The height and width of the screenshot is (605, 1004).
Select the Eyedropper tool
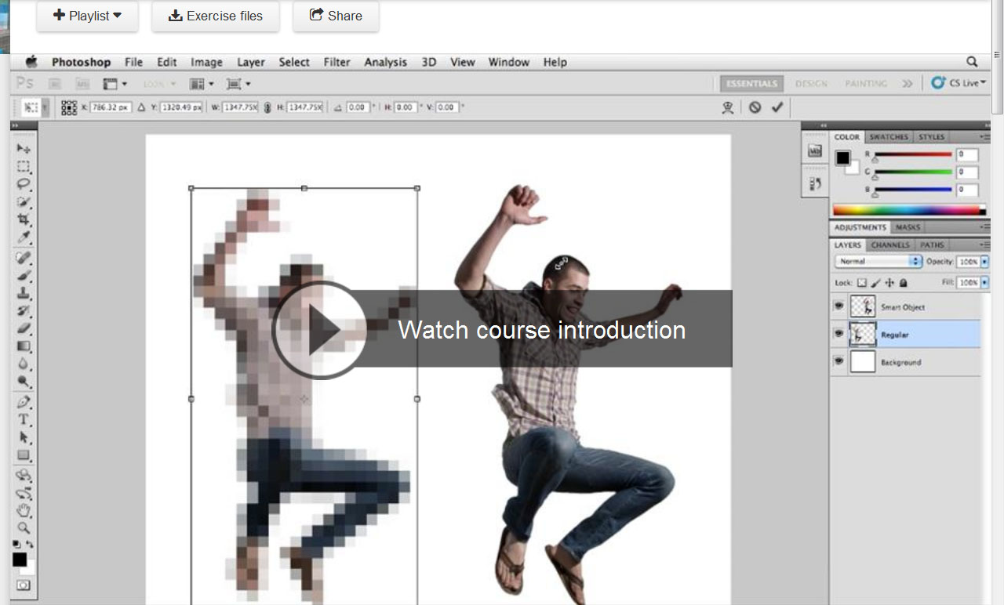[x=24, y=238]
